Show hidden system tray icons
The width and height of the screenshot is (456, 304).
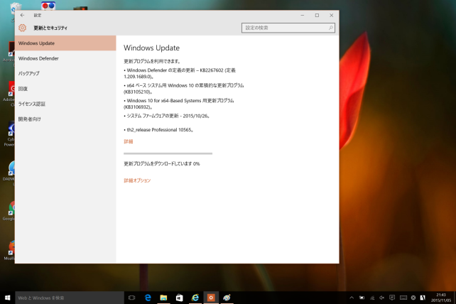click(352, 298)
